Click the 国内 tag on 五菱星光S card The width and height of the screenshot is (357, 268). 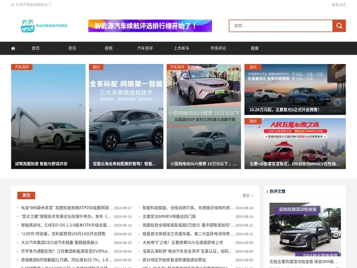[x=253, y=67]
